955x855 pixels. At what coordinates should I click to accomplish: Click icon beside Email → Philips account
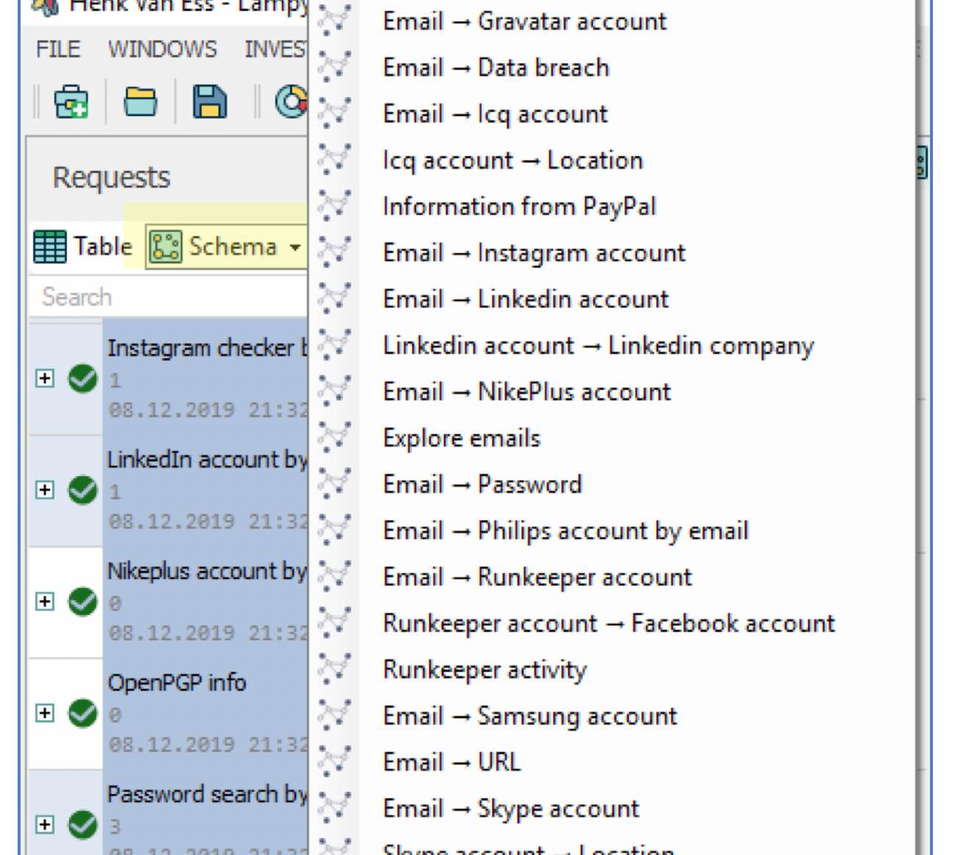[335, 531]
